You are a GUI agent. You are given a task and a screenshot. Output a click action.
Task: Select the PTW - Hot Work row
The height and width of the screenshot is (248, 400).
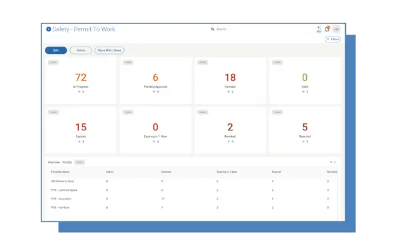[x=193, y=207]
